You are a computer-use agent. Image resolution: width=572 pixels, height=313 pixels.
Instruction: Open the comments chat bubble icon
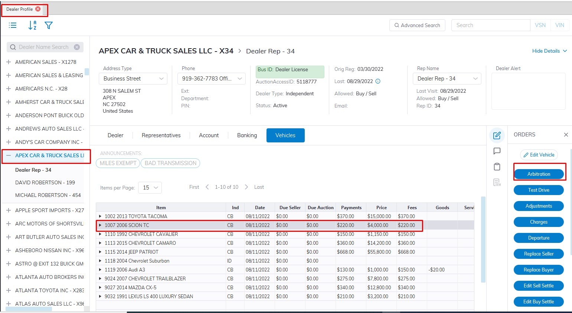pyautogui.click(x=497, y=151)
